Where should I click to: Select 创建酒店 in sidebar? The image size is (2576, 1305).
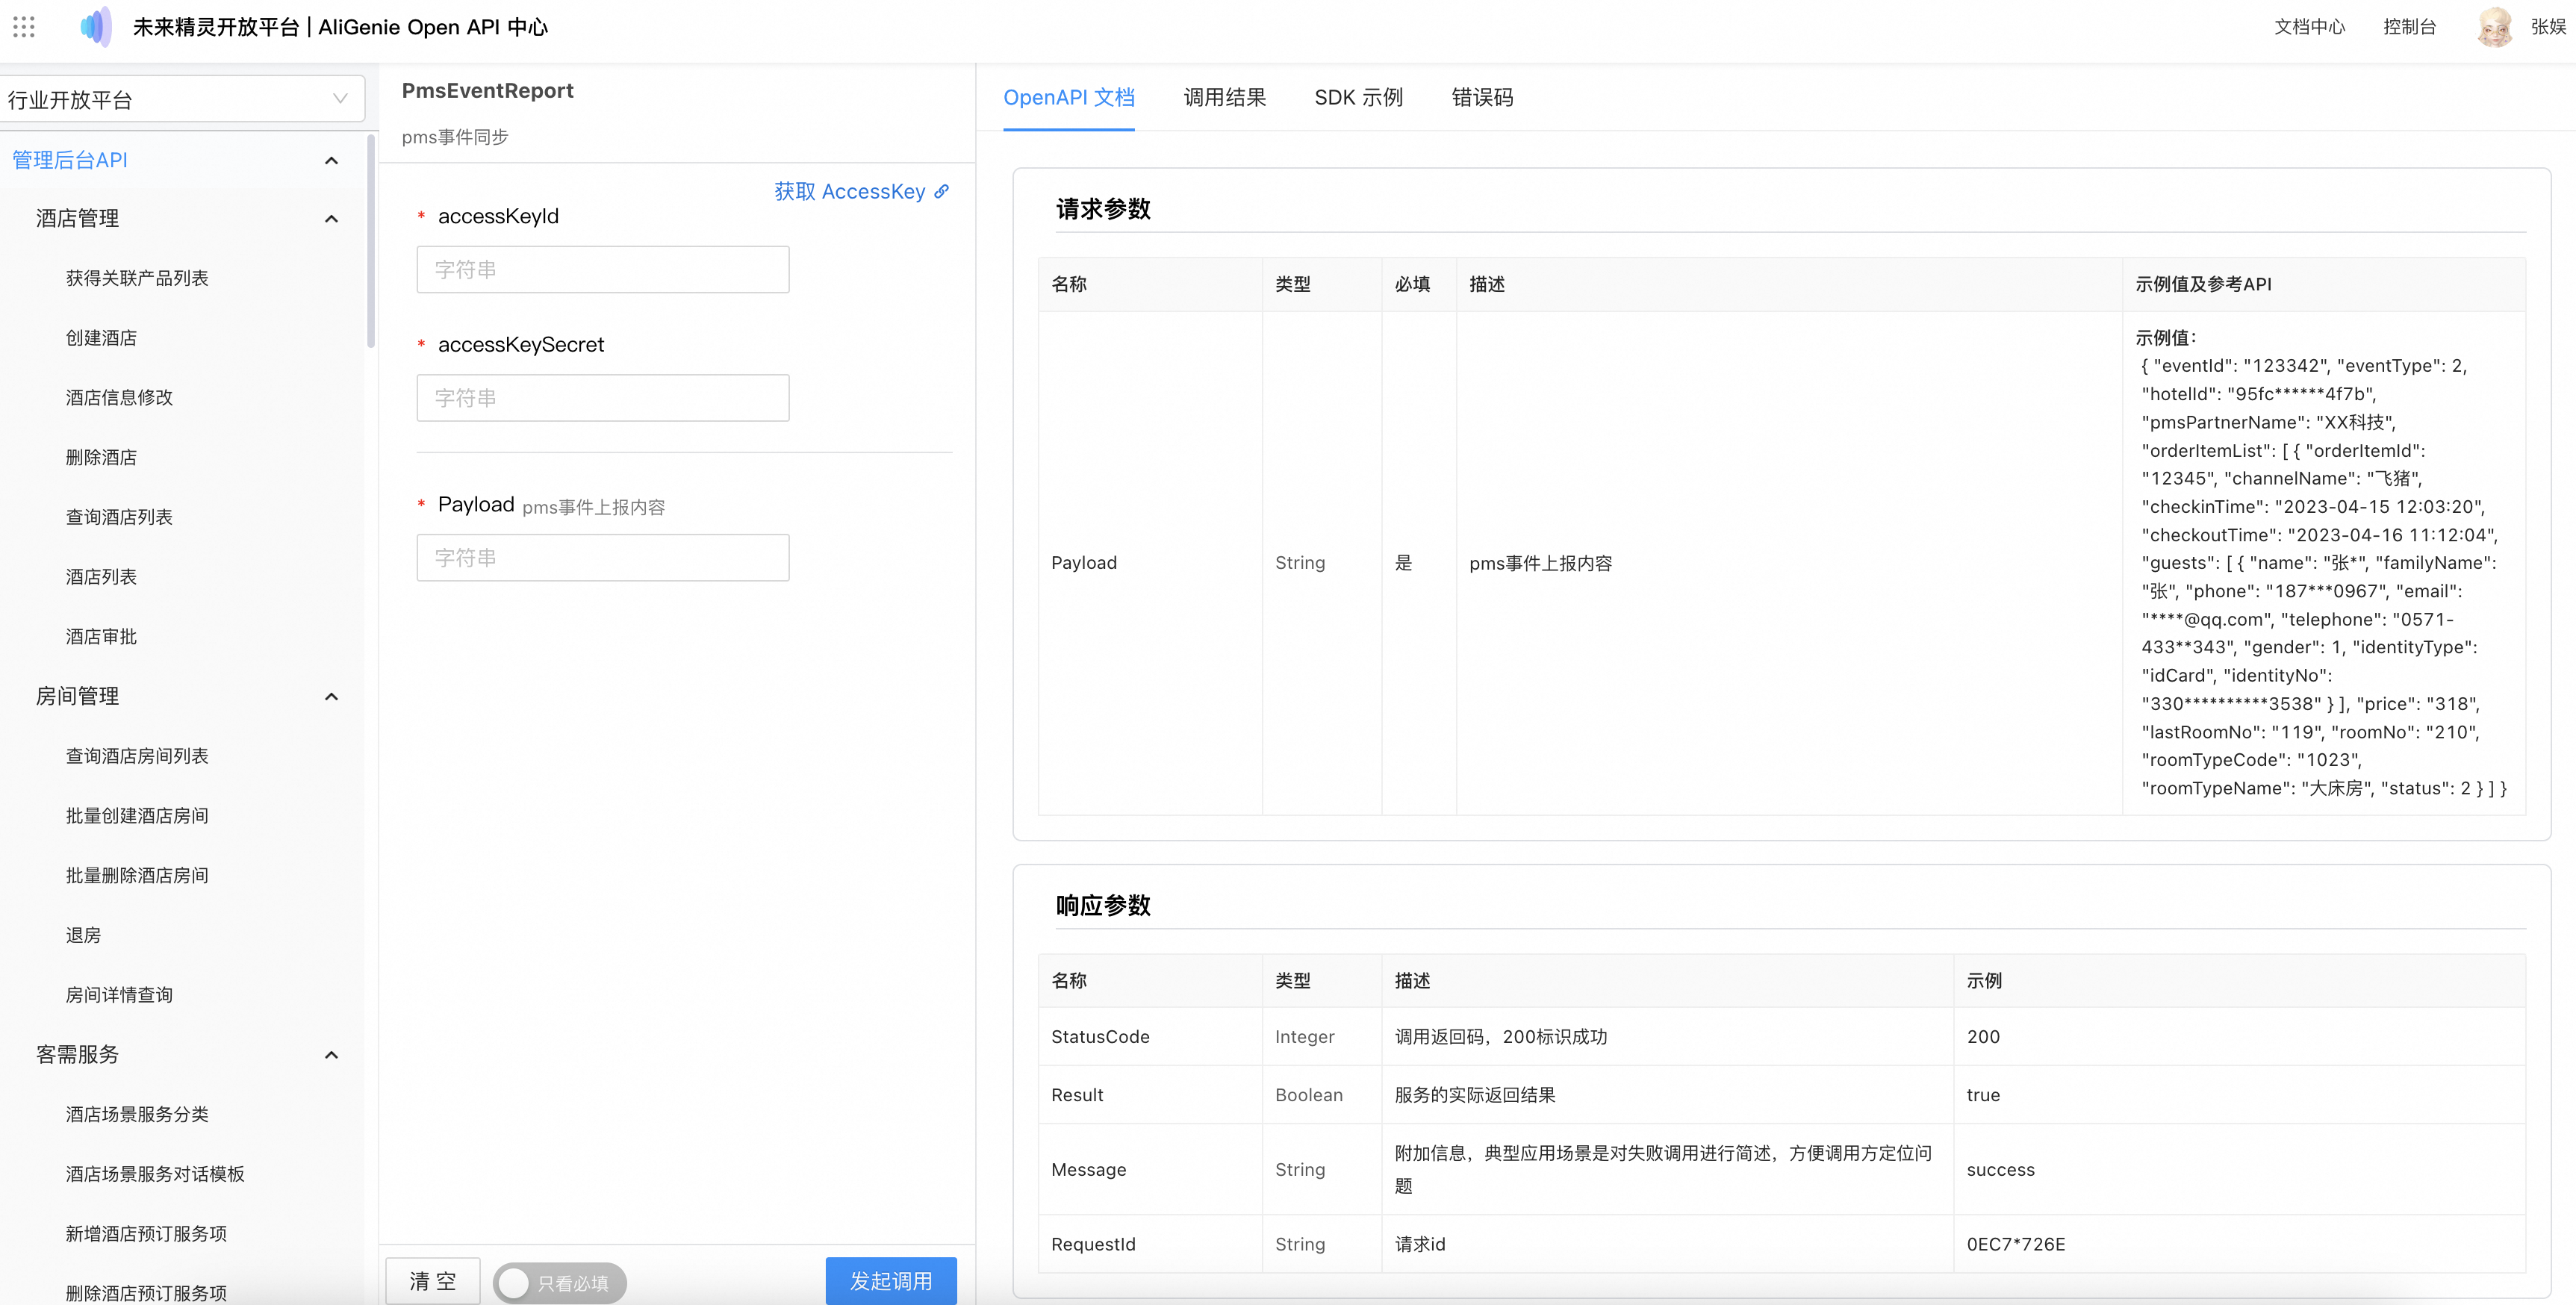coord(101,338)
